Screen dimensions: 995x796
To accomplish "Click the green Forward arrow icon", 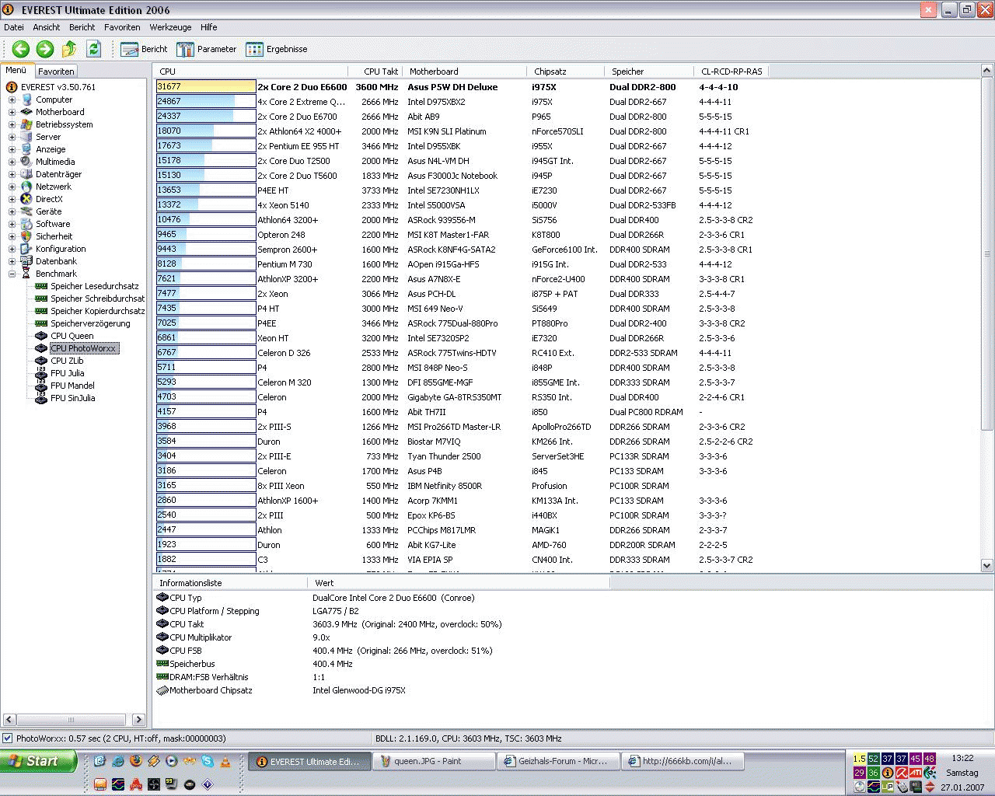I will pos(45,49).
